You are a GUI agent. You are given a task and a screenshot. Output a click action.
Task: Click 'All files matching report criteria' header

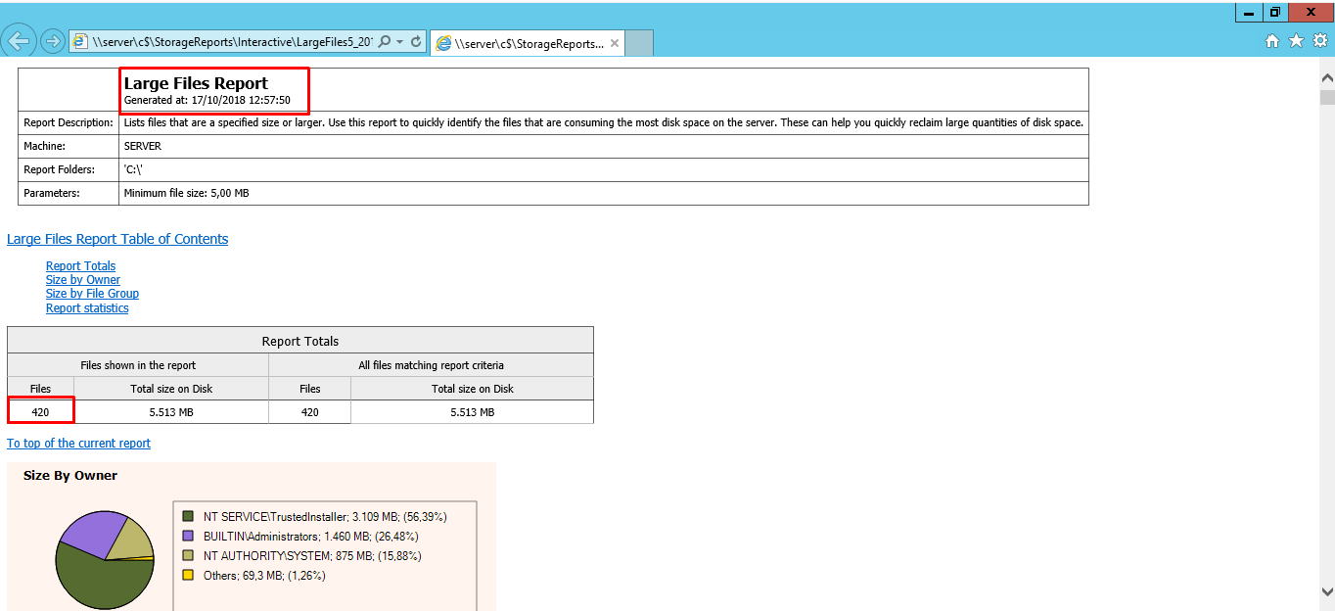[x=432, y=365]
